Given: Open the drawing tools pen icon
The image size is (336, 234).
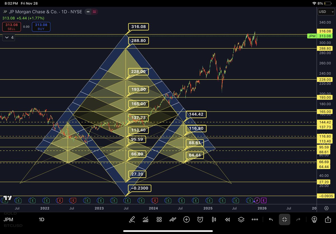Looking at the screenshot, I should coord(132,220).
